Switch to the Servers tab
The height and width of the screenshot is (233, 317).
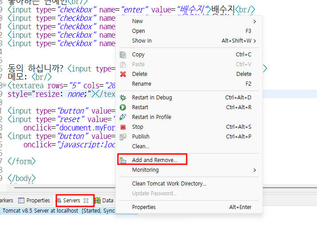point(71,201)
